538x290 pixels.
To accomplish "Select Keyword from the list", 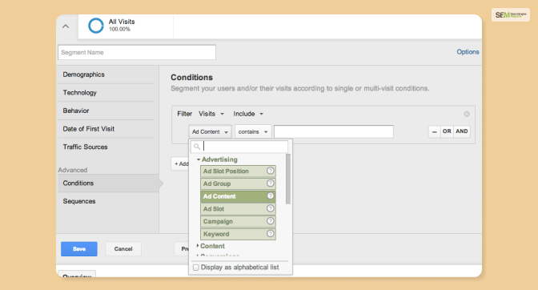I will pos(238,234).
